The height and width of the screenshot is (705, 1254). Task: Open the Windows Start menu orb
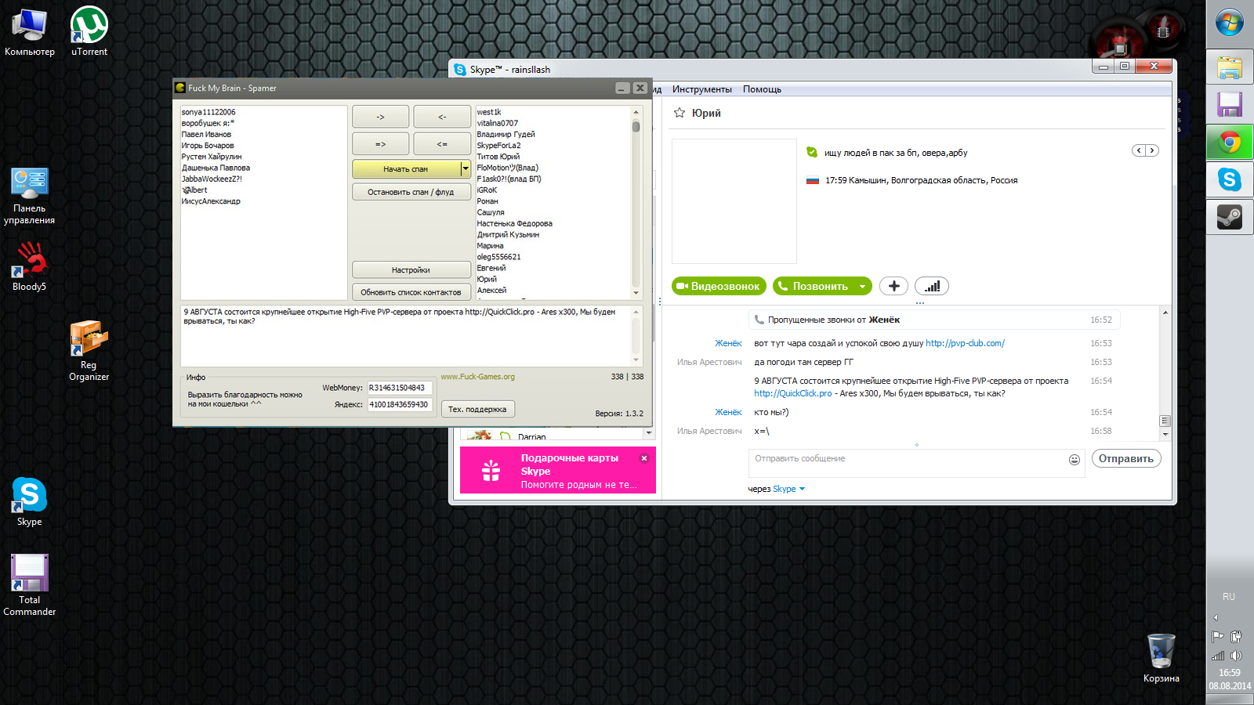pyautogui.click(x=1230, y=22)
